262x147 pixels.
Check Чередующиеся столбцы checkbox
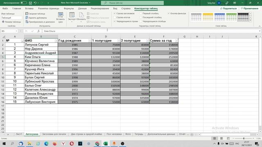pos(141,21)
